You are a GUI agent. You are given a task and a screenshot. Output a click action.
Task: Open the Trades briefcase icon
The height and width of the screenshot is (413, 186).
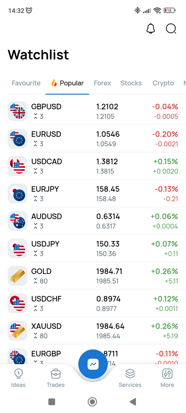(x=55, y=373)
